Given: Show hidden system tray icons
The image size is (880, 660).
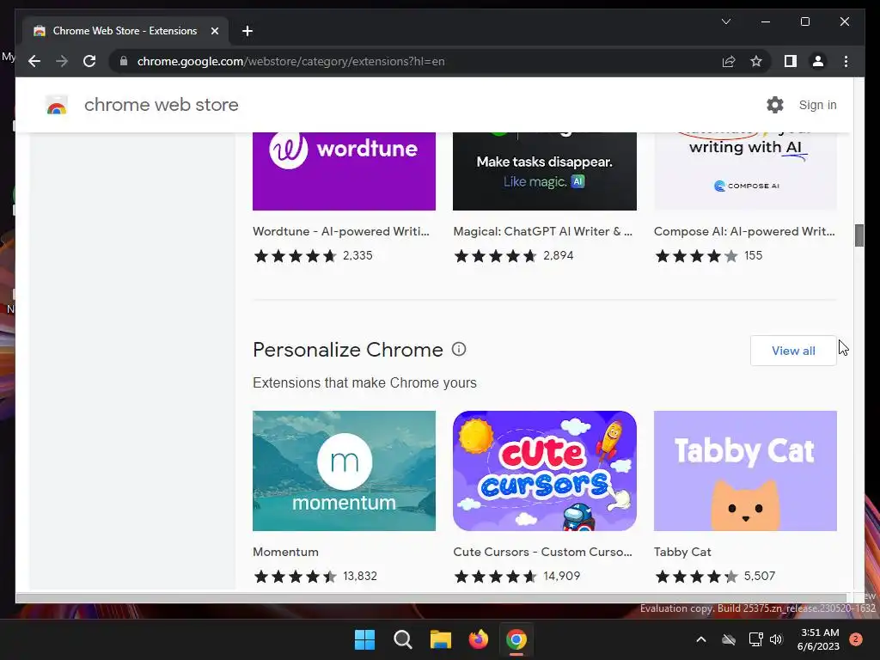Looking at the screenshot, I should 701,639.
